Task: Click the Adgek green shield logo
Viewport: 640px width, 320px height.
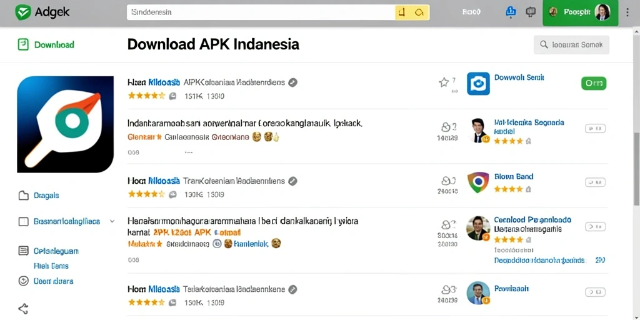Action: (x=23, y=12)
